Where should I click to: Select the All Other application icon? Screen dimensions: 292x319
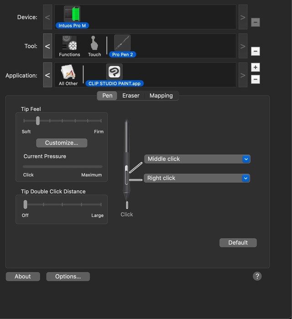tap(68, 72)
